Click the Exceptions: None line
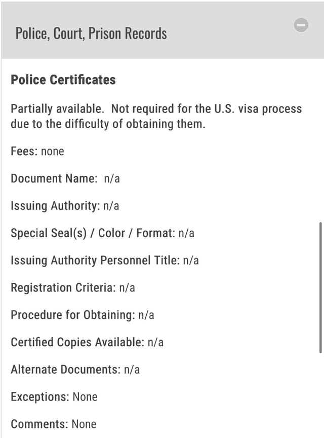 click(x=54, y=397)
